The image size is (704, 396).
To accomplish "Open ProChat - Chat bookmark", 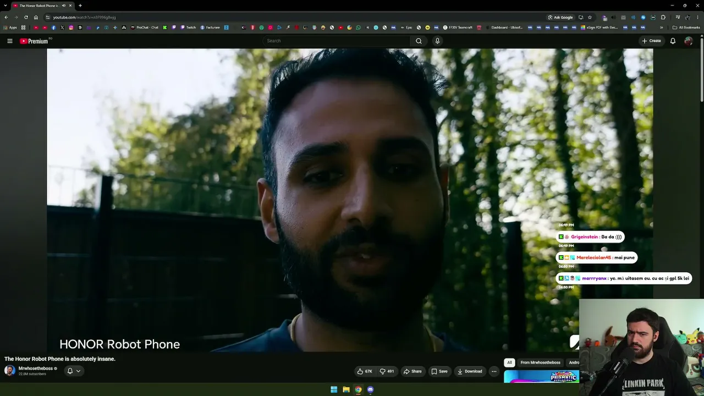I will [x=145, y=28].
